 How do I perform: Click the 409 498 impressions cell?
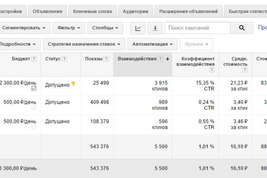[x=99, y=102]
